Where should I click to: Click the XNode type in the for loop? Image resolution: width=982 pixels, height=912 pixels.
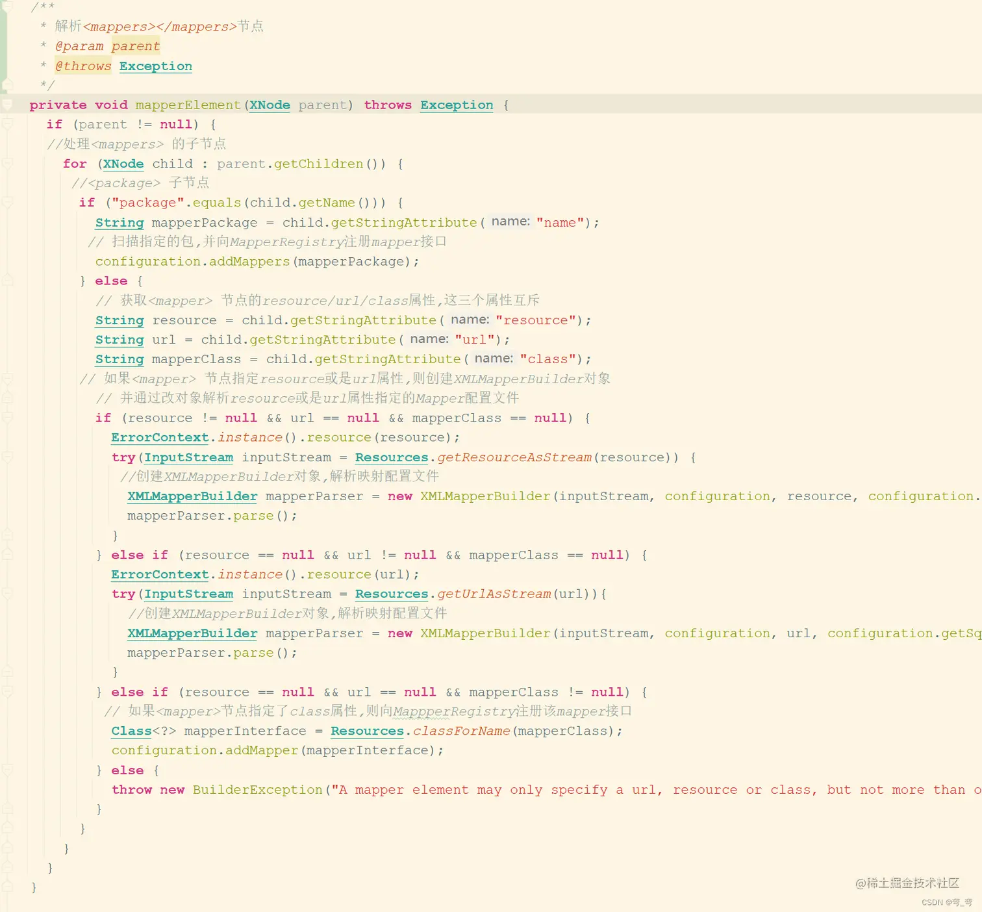click(123, 164)
